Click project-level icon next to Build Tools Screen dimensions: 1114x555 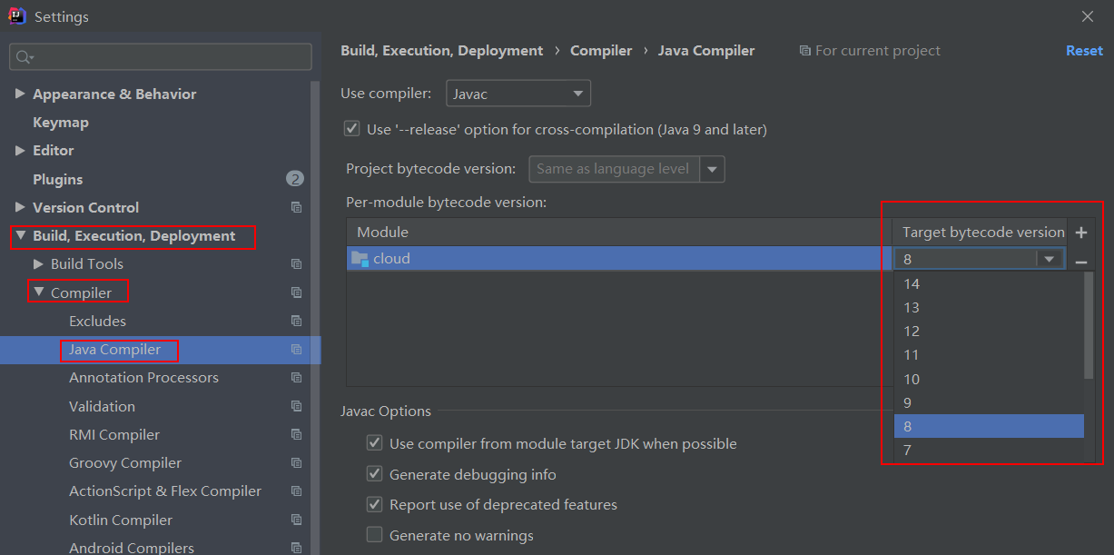pos(296,263)
